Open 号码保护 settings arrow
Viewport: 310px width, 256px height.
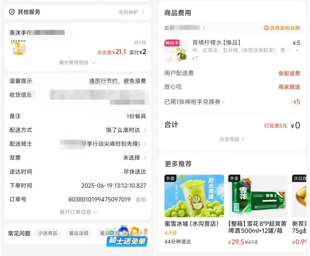[x=143, y=12]
